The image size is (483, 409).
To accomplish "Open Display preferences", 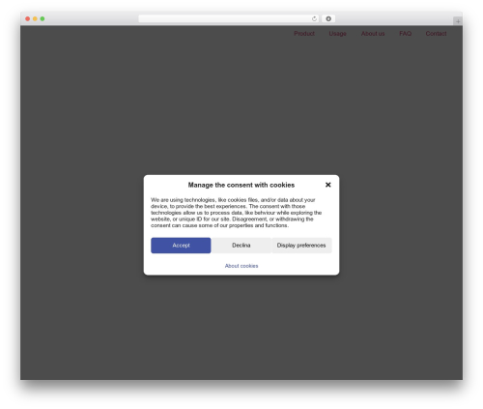I will point(301,246).
